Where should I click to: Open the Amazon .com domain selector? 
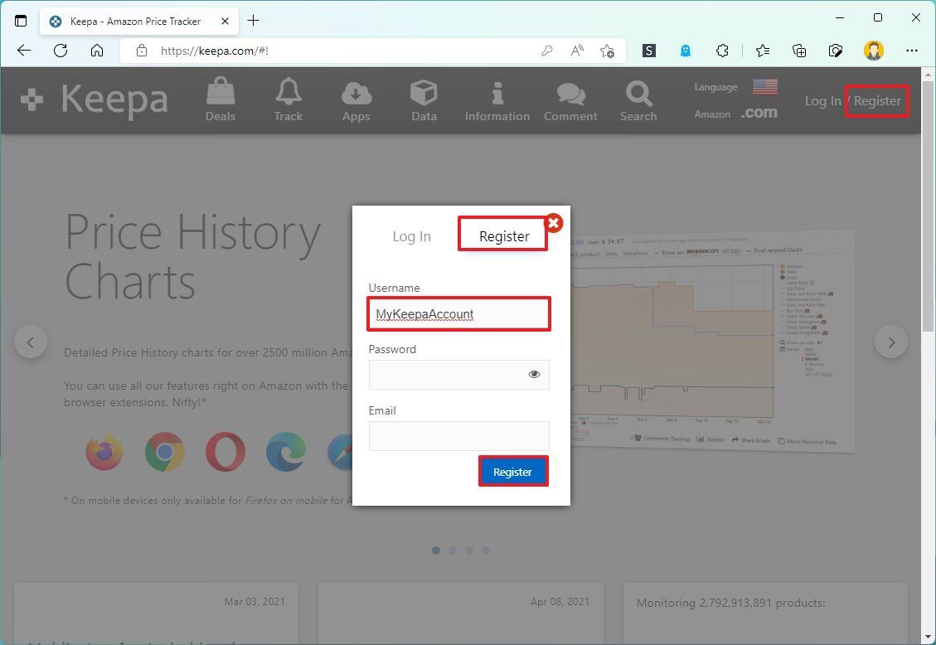click(x=759, y=112)
